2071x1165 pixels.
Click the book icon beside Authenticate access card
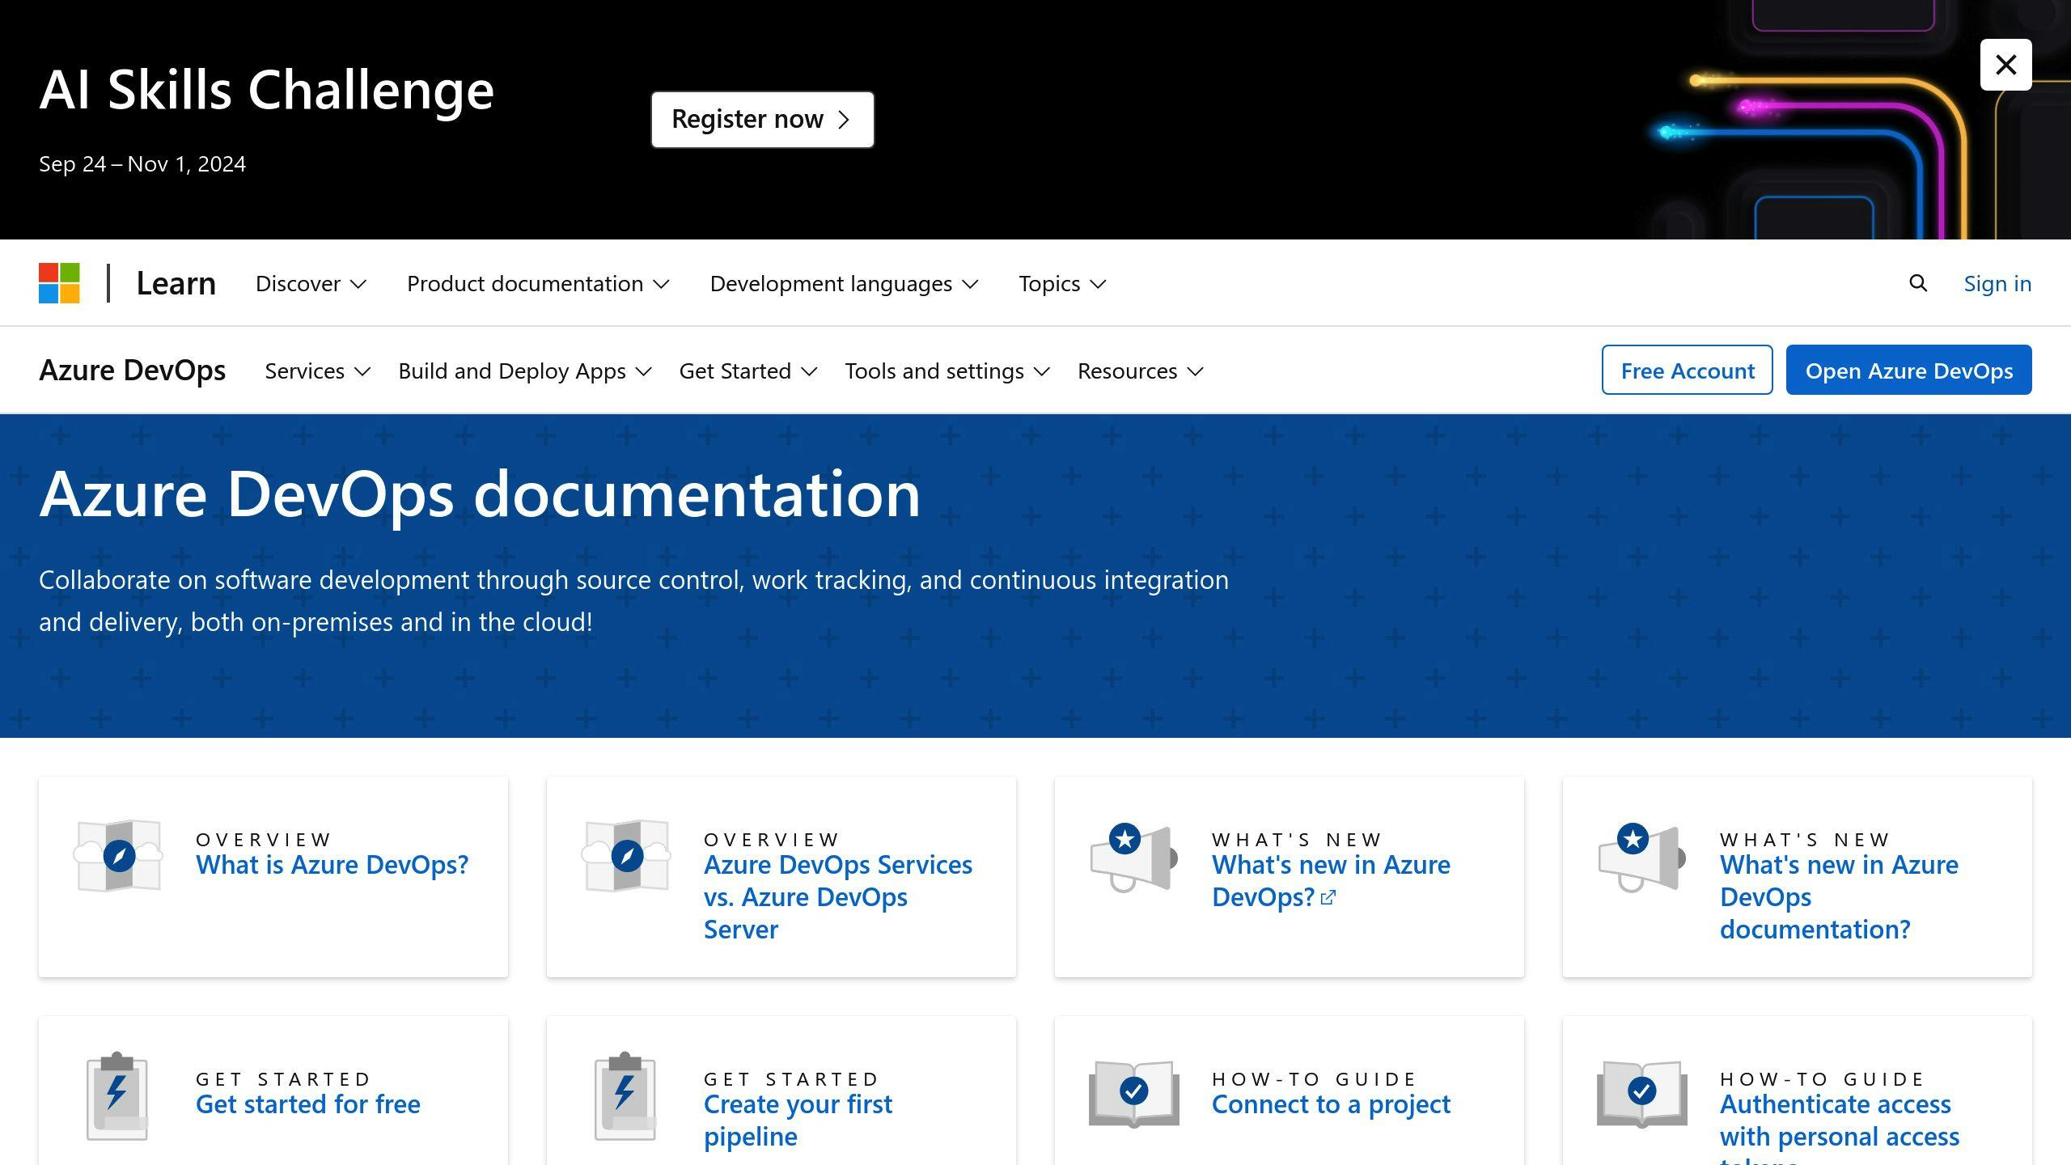(1642, 1094)
